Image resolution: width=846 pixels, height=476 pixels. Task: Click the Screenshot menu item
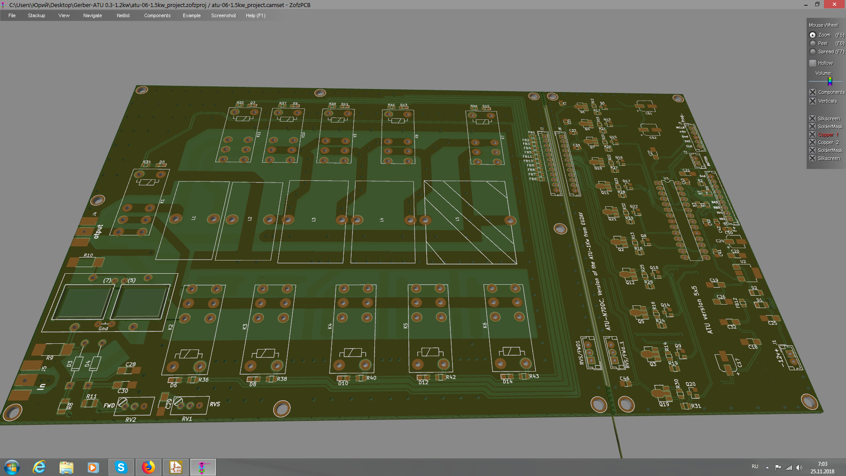coord(223,15)
